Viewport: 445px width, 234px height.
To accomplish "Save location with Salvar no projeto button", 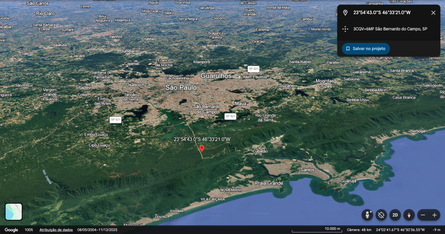I will (366, 49).
